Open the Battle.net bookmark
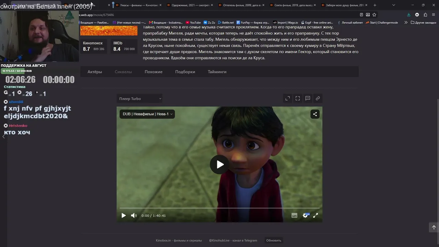Image resolution: width=439 pixels, height=247 pixels. (226, 23)
